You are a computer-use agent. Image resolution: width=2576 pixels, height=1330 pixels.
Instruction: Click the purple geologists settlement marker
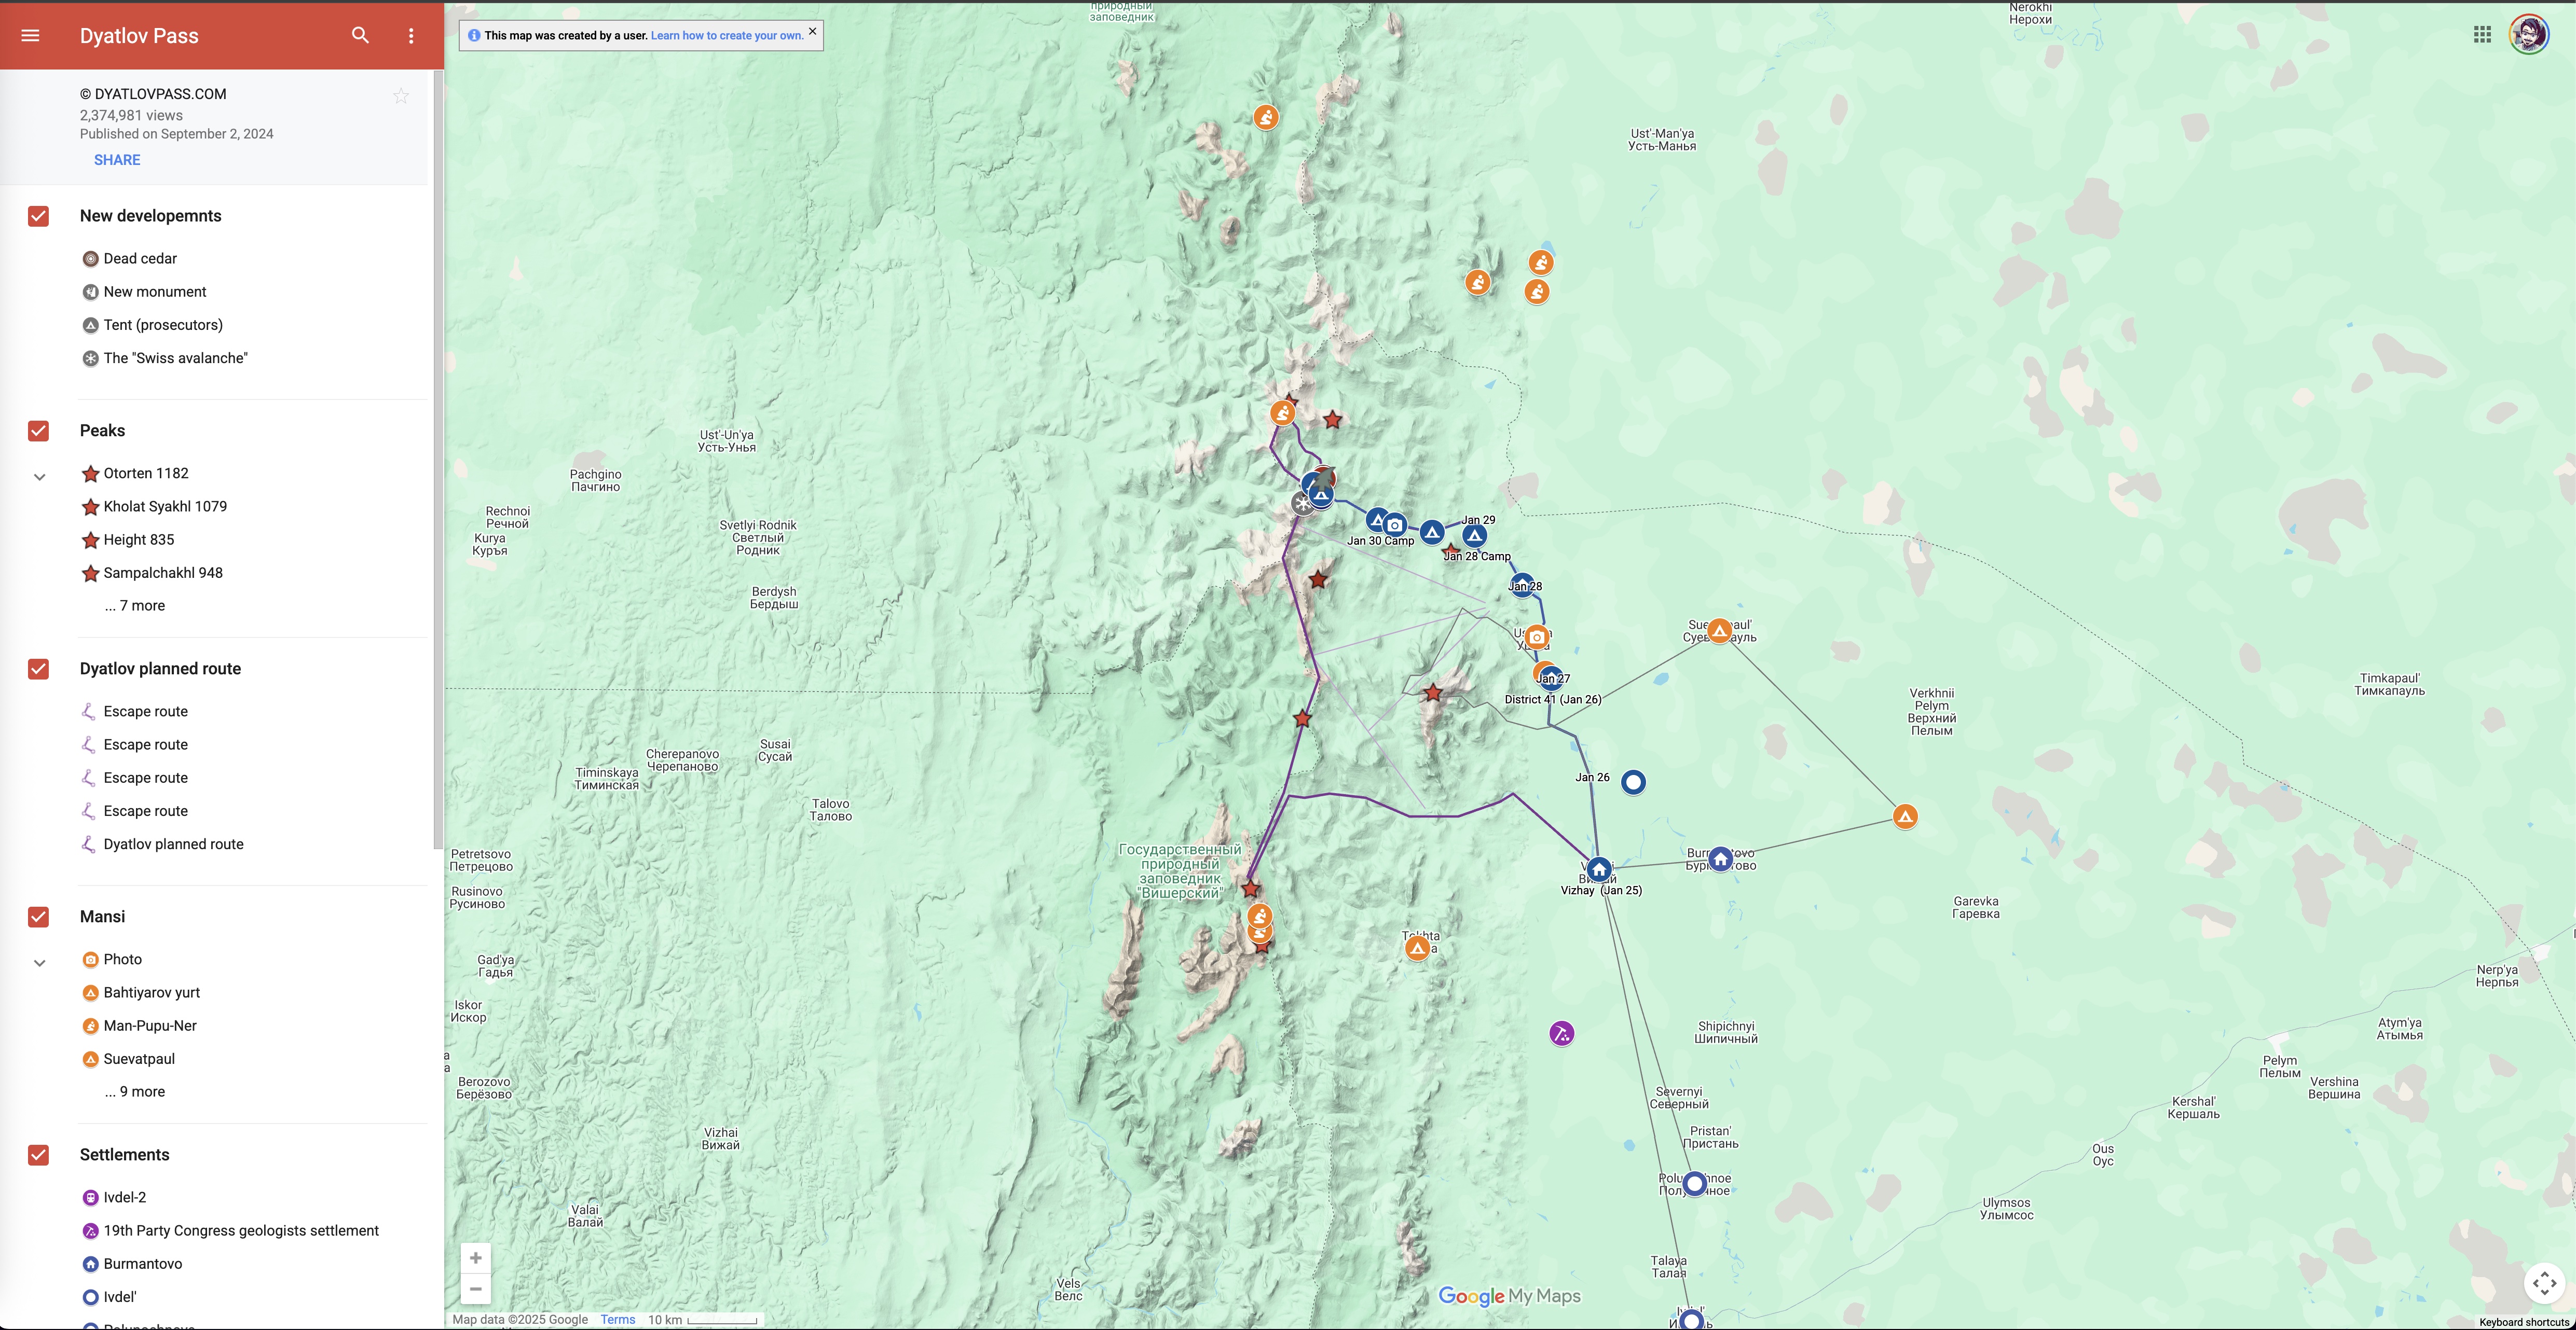click(1561, 1033)
